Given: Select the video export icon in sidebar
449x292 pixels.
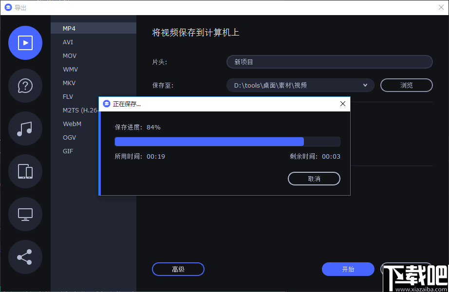Looking at the screenshot, I should pos(25,43).
